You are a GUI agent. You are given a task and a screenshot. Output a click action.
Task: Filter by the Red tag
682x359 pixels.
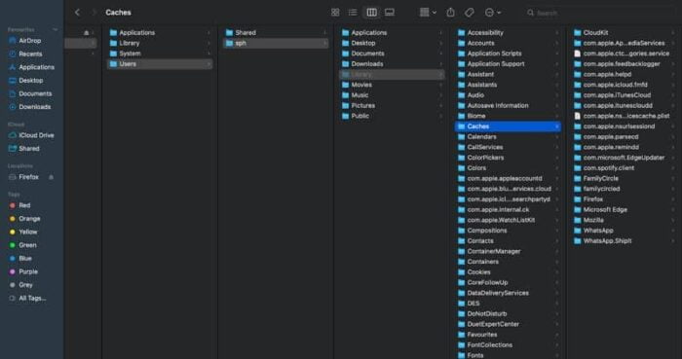coord(24,205)
